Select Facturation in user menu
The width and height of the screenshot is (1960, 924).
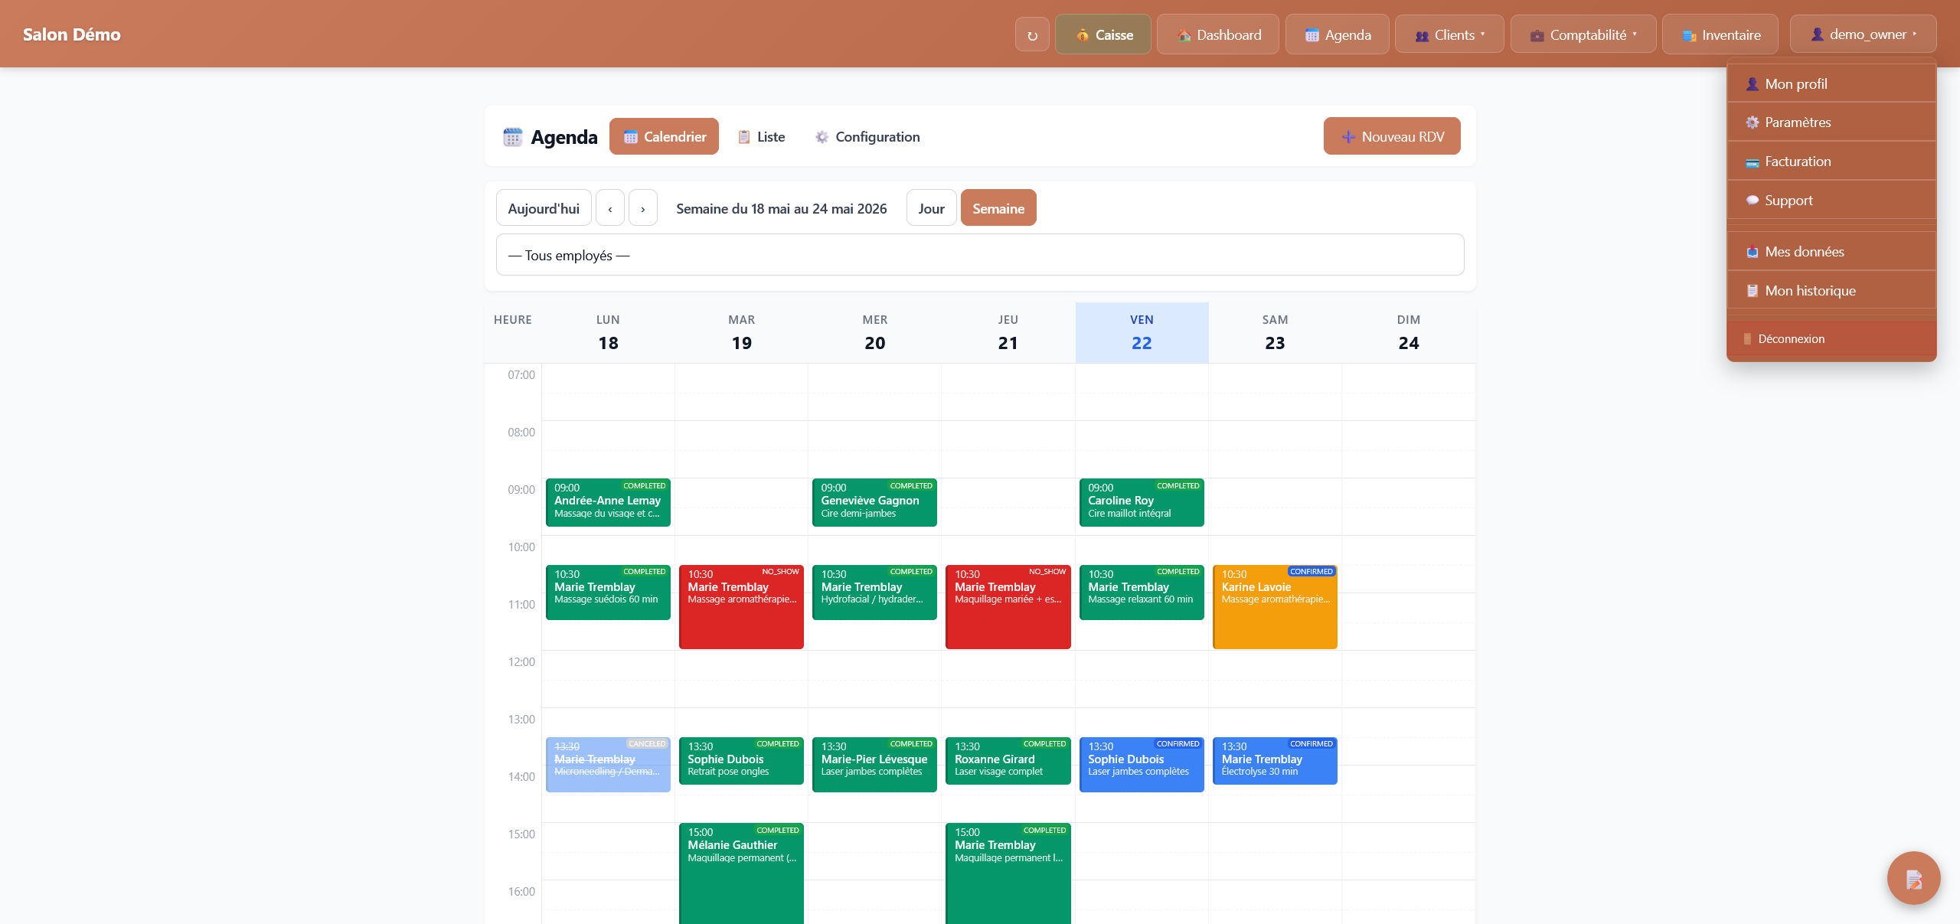point(1831,162)
